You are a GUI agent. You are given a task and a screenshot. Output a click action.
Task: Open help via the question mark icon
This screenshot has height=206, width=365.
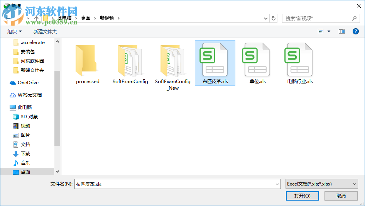(355, 31)
